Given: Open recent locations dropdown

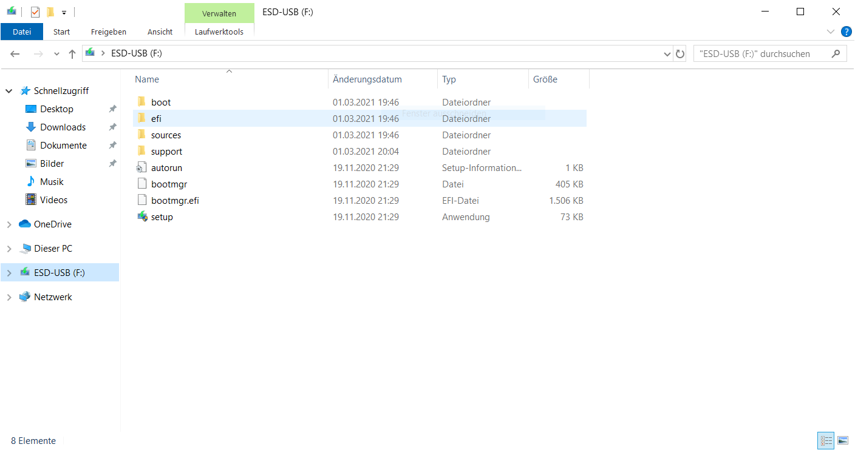Looking at the screenshot, I should coord(56,54).
